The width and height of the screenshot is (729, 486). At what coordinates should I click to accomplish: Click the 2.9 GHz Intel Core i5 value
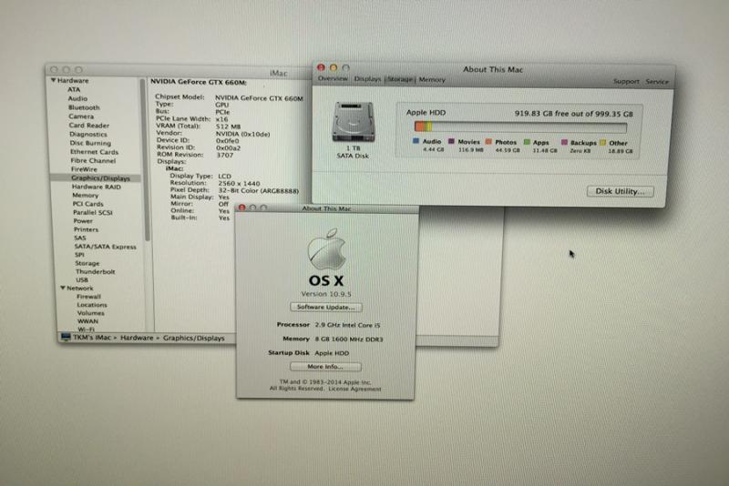point(347,325)
